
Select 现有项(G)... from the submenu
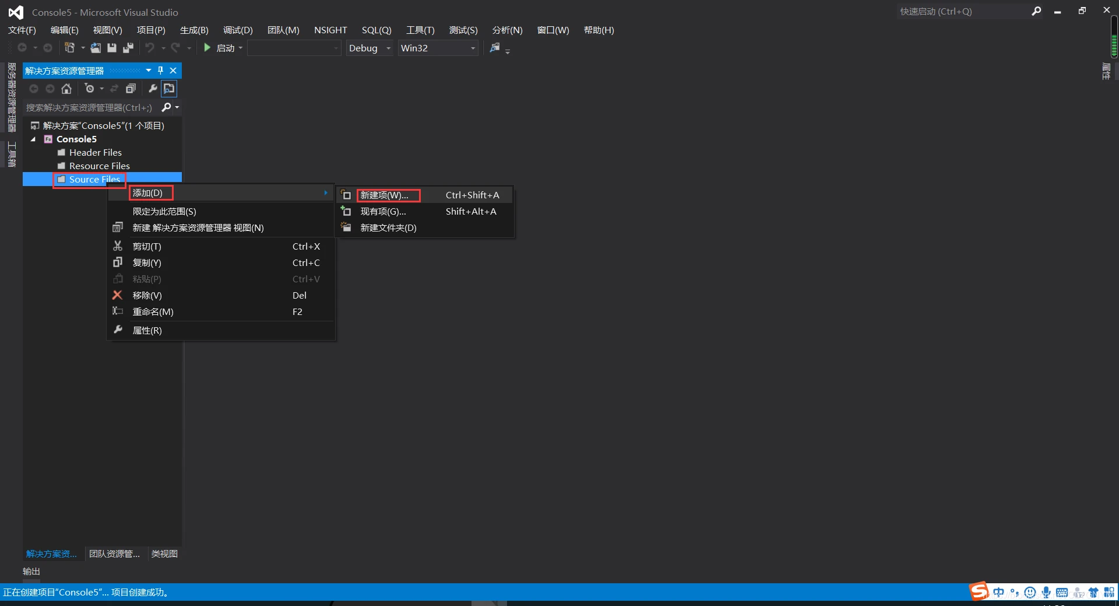(425, 211)
